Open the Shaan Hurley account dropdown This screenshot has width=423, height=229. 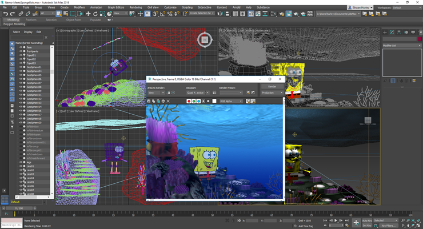click(361, 7)
